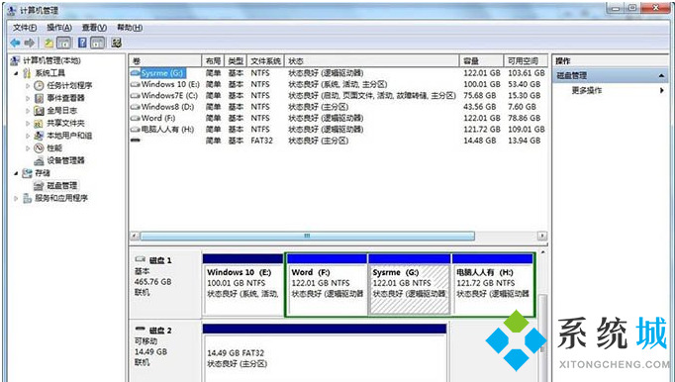The height and width of the screenshot is (382, 675).
Task: Expand the 任务计划程序 node arrow
Action: [28, 86]
